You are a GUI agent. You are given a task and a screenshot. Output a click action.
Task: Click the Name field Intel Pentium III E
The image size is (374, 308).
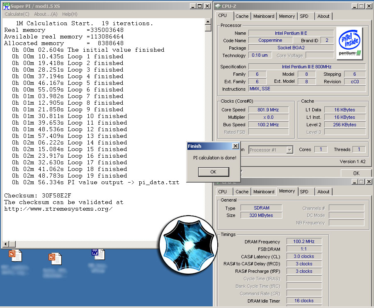click(x=291, y=33)
